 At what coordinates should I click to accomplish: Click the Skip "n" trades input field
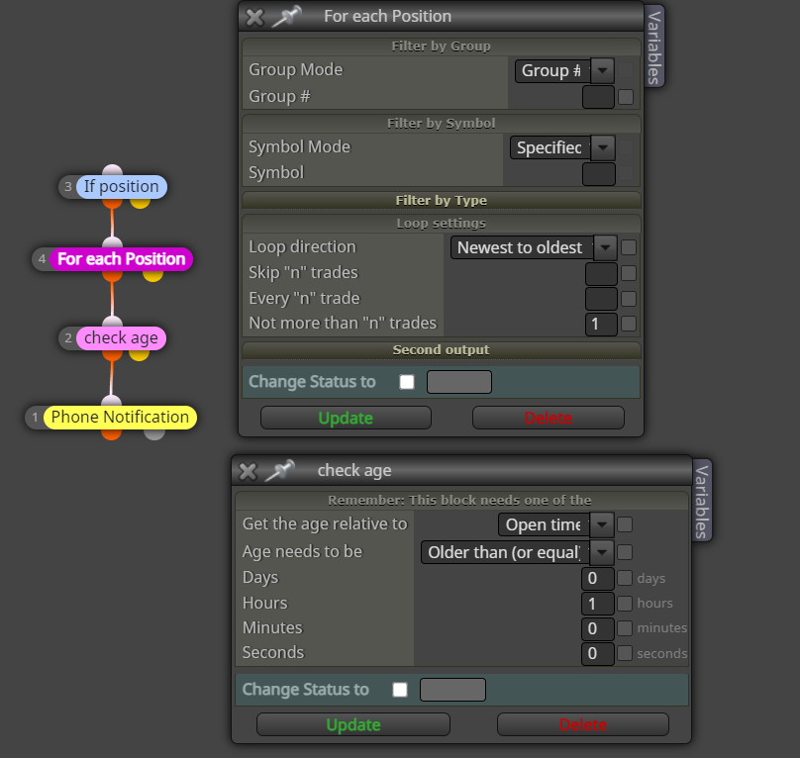(602, 273)
